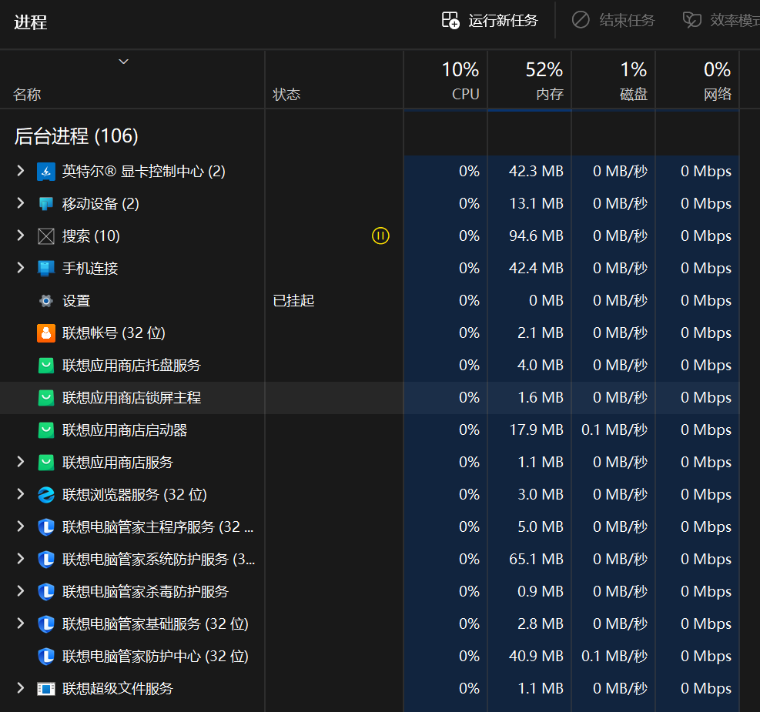Click the 联想应用商店启动器 icon
This screenshot has height=712, width=760.
(x=46, y=430)
